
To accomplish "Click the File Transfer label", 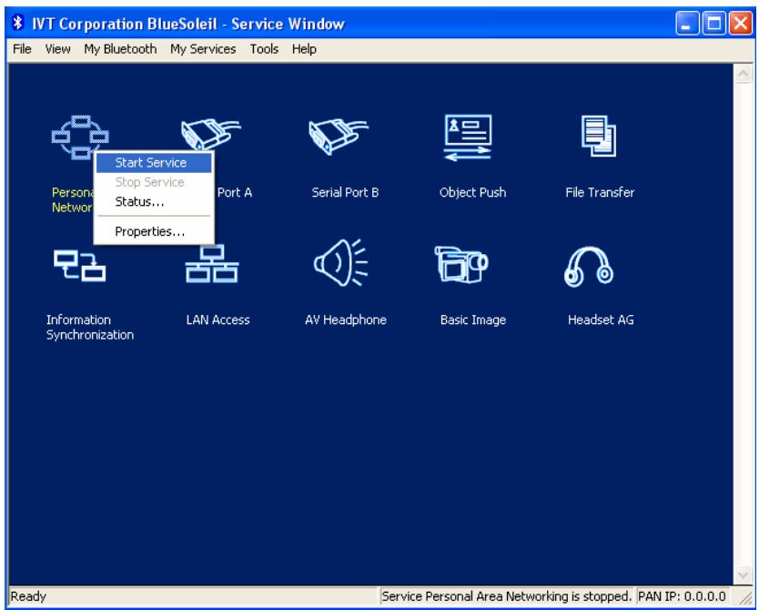I will click(x=600, y=192).
